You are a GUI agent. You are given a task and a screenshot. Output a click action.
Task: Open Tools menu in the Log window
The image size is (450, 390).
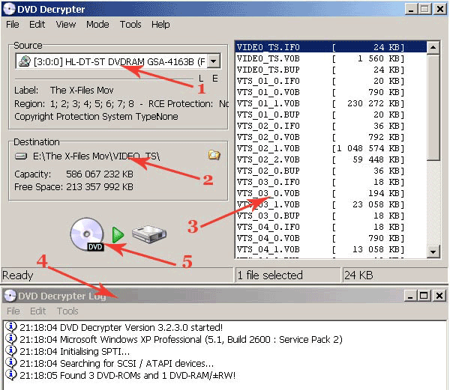coord(67,311)
